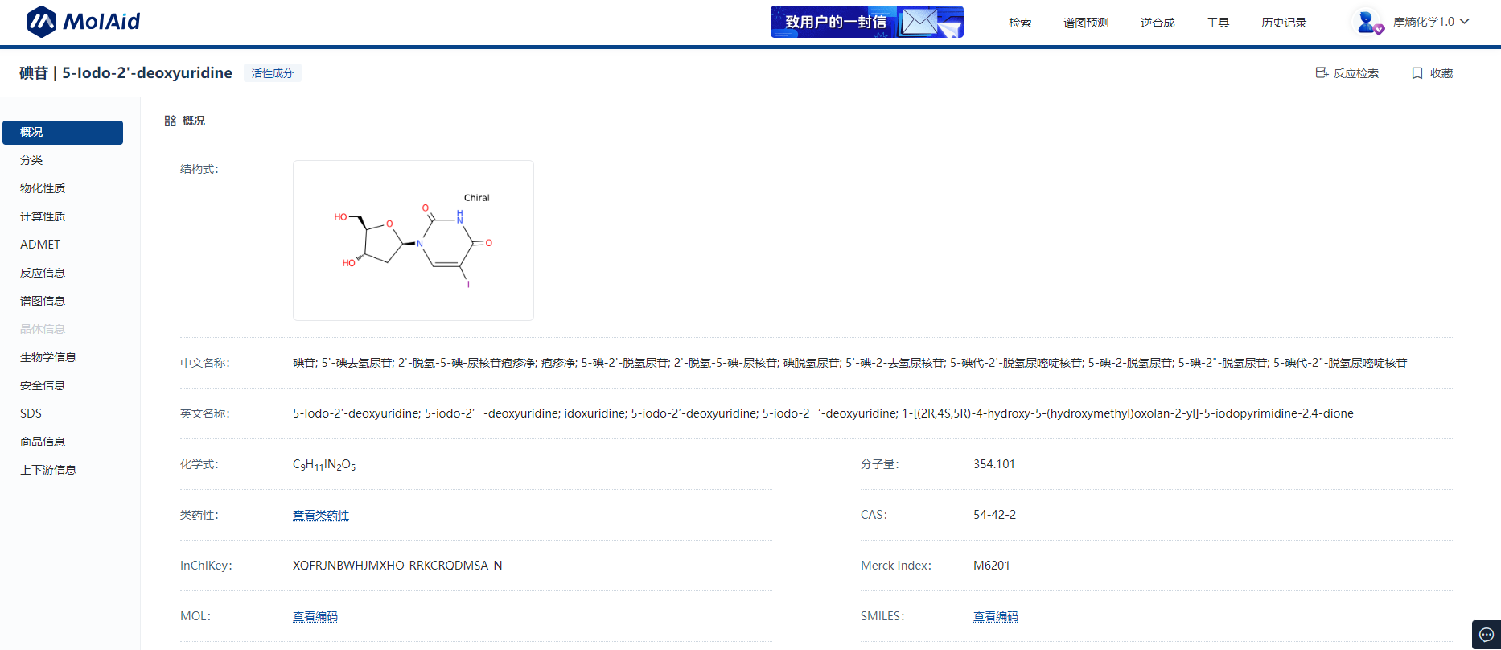
Task: Select ADMET in the sidebar
Action: [40, 245]
